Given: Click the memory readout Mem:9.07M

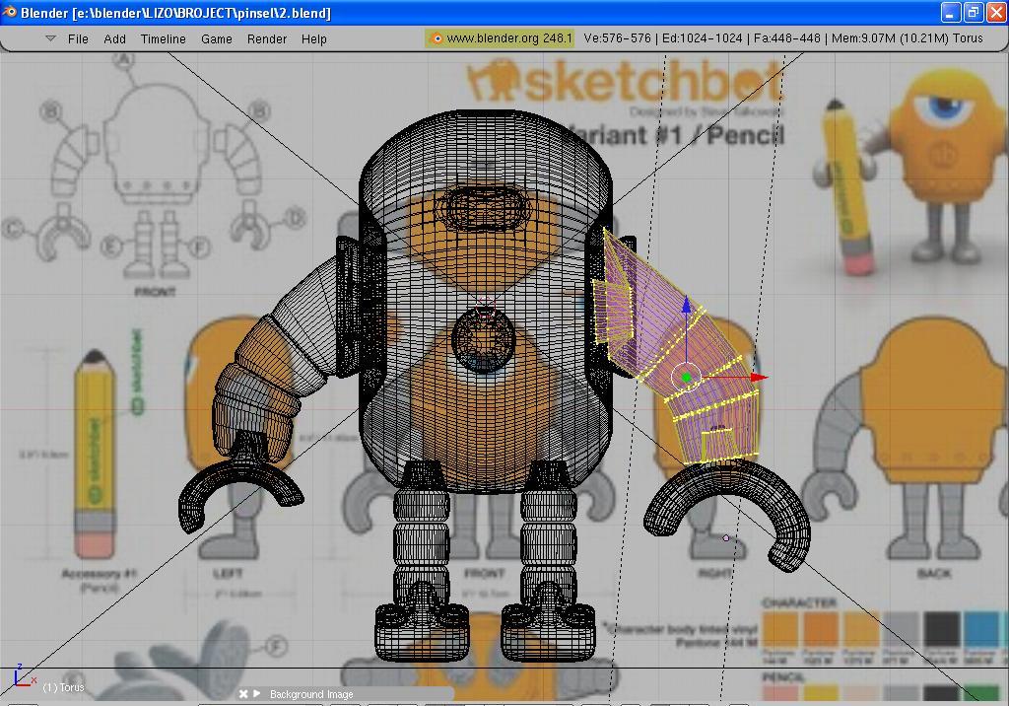Looking at the screenshot, I should [863, 38].
